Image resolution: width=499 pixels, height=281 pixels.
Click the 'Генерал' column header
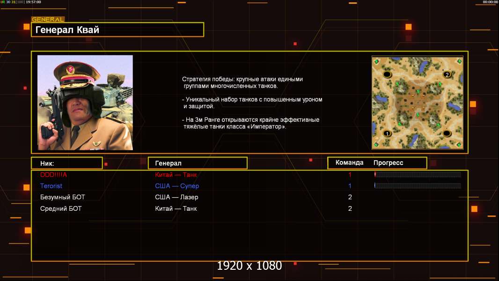[x=198, y=163]
